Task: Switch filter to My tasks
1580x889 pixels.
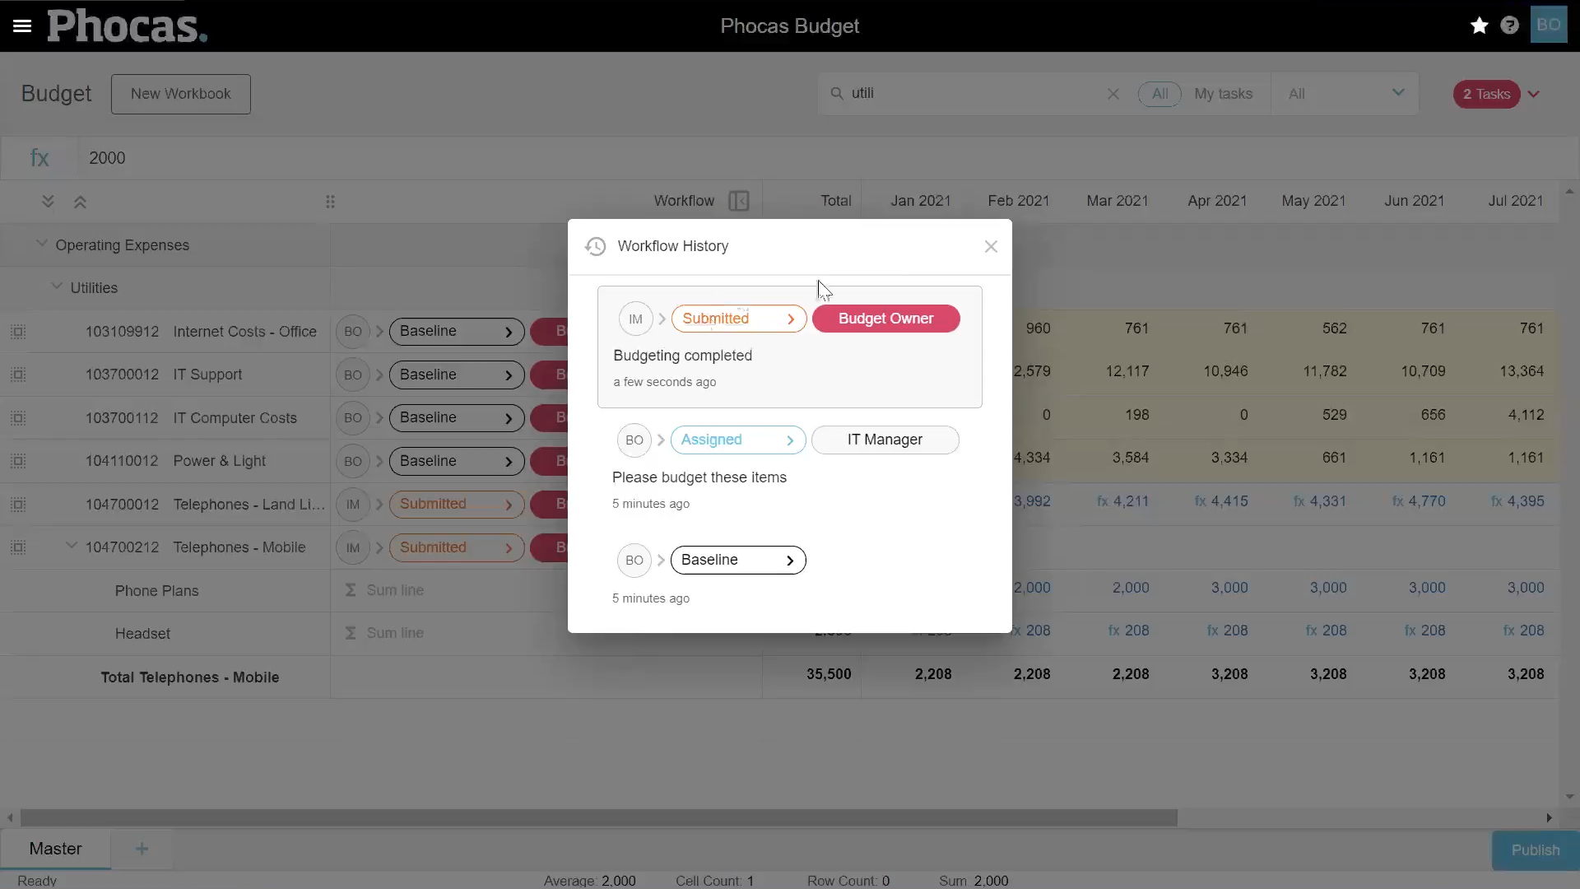Action: coord(1223,94)
